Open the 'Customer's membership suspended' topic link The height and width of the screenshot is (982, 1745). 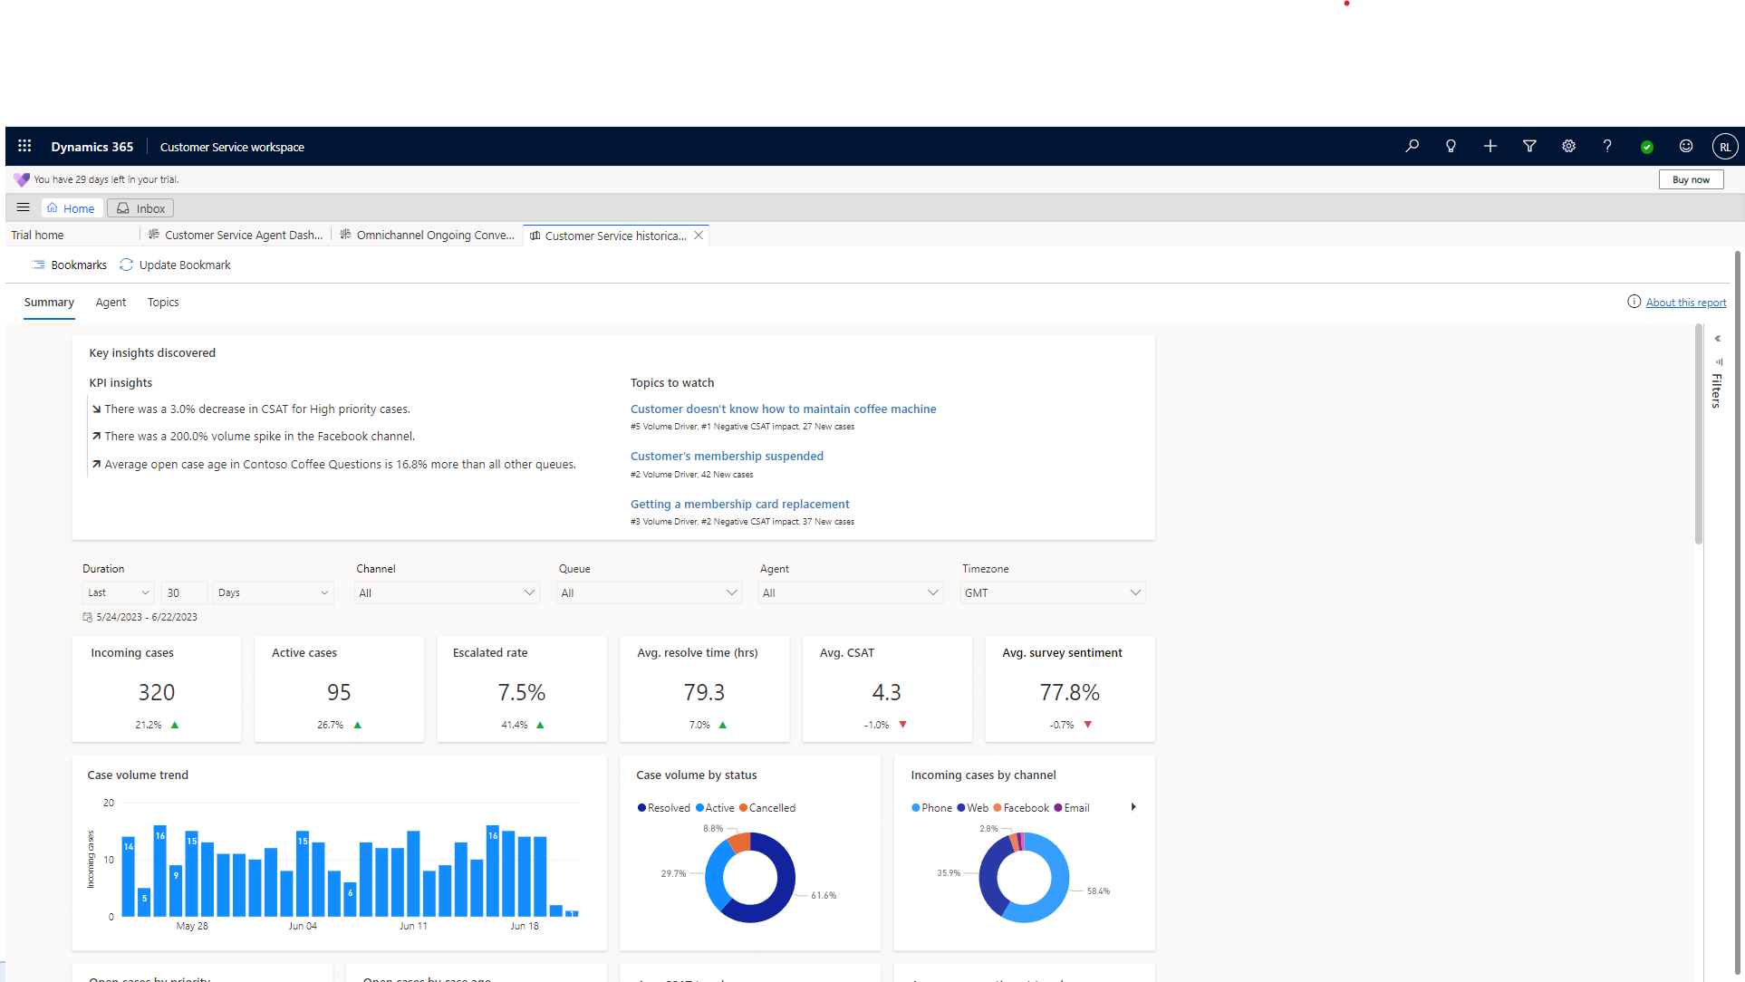coord(727,456)
